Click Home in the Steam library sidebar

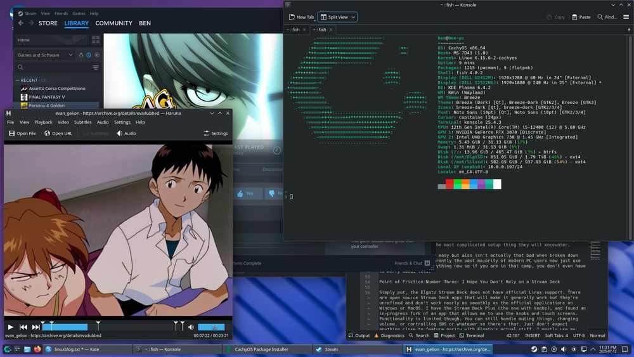(x=52, y=39)
